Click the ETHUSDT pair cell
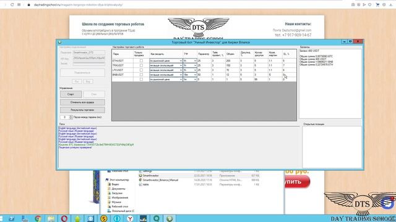This screenshot has width=396, height=222. [x=123, y=60]
